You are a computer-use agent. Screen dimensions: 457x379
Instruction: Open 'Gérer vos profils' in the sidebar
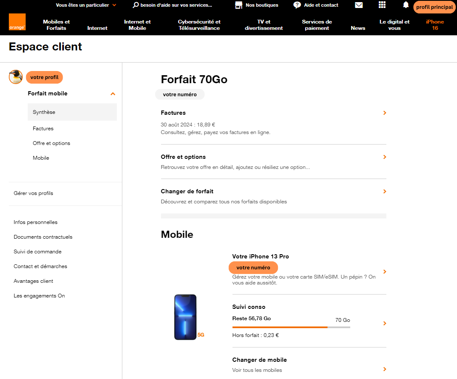click(x=33, y=193)
